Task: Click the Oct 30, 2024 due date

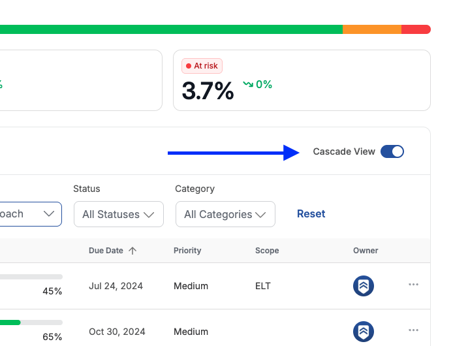Action: pos(117,332)
